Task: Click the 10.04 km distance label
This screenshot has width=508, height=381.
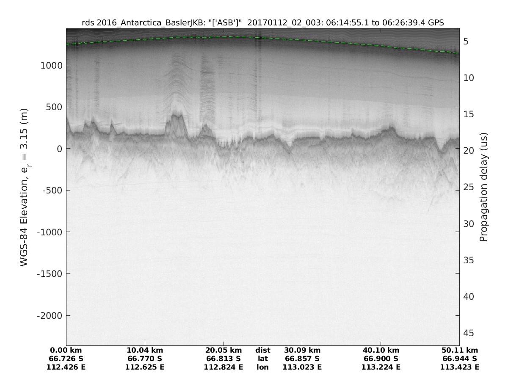Action: (x=145, y=351)
